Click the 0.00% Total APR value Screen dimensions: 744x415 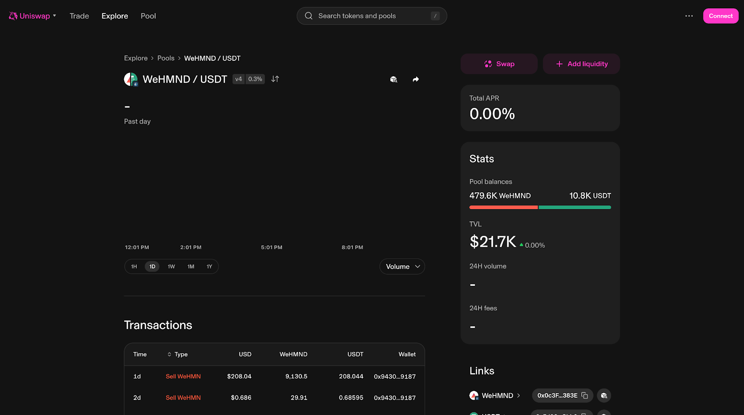[x=492, y=114]
